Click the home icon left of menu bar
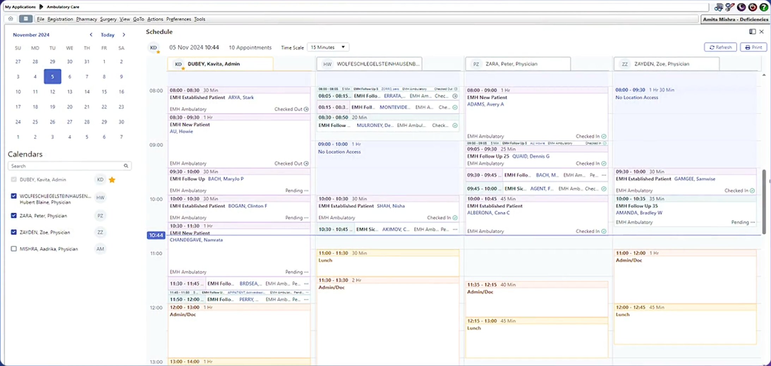The width and height of the screenshot is (771, 366). (x=11, y=19)
